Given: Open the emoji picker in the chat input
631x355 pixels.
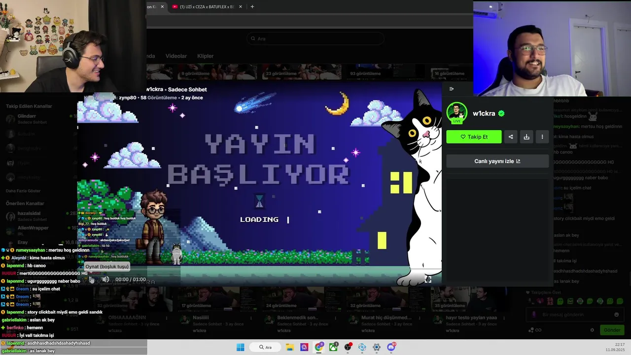Looking at the screenshot, I should [x=616, y=315].
